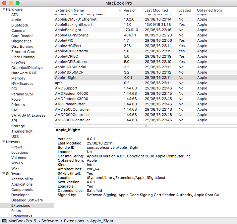Select the AppleAPIC extension row

[146, 40]
